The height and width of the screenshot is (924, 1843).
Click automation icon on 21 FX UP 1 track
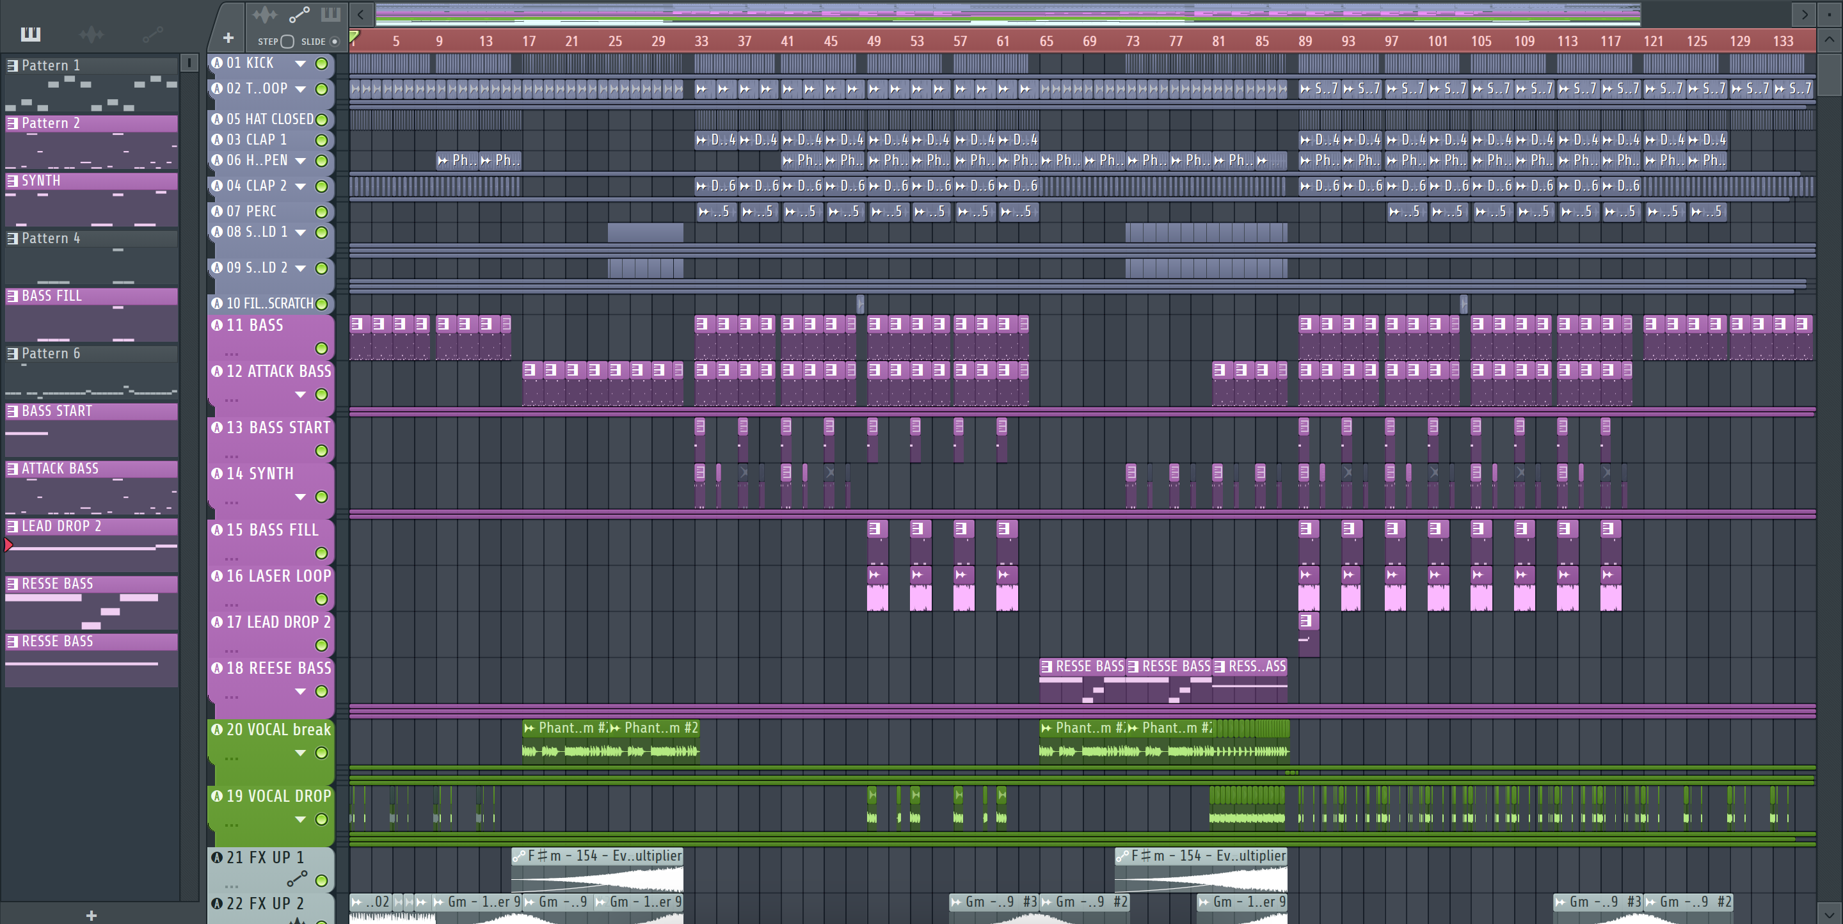coord(297,878)
